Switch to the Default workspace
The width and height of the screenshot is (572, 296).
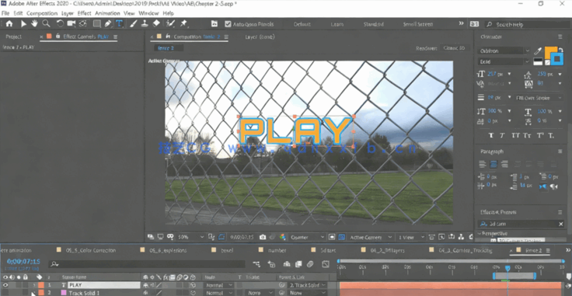tap(302, 24)
